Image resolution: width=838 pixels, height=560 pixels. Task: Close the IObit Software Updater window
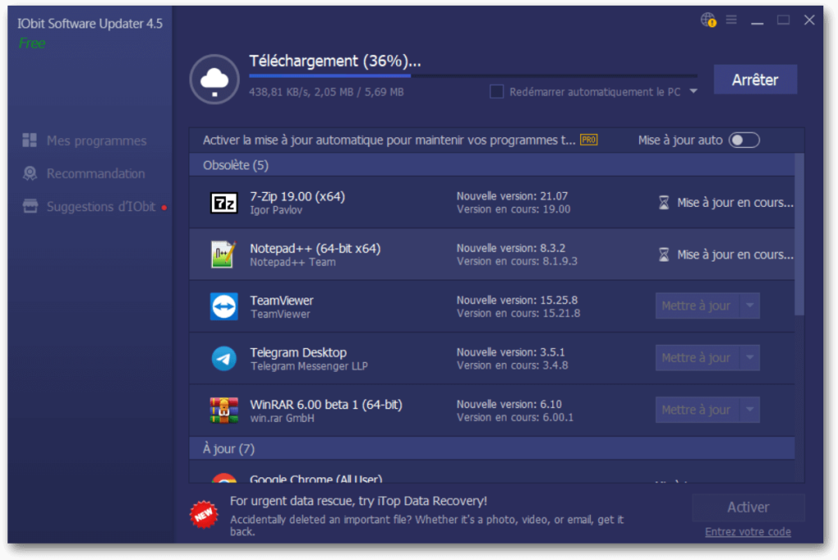pyautogui.click(x=809, y=20)
